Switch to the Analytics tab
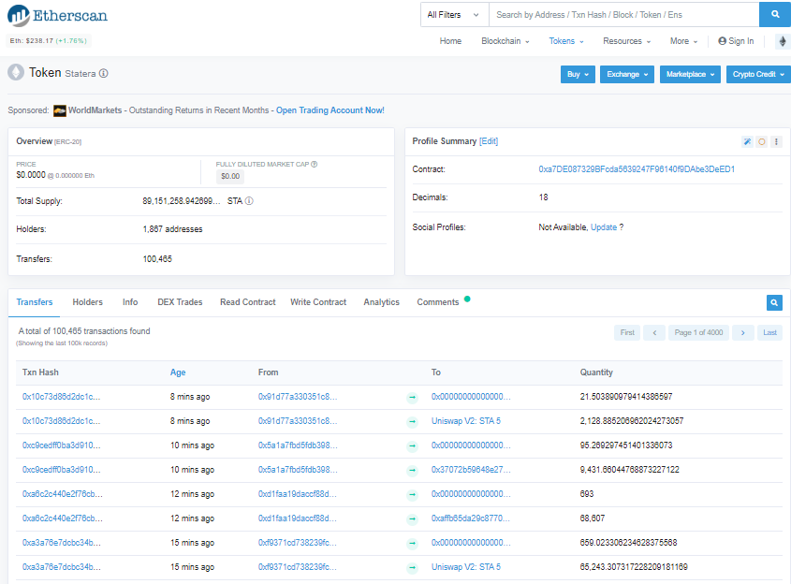791x584 pixels. click(x=381, y=302)
